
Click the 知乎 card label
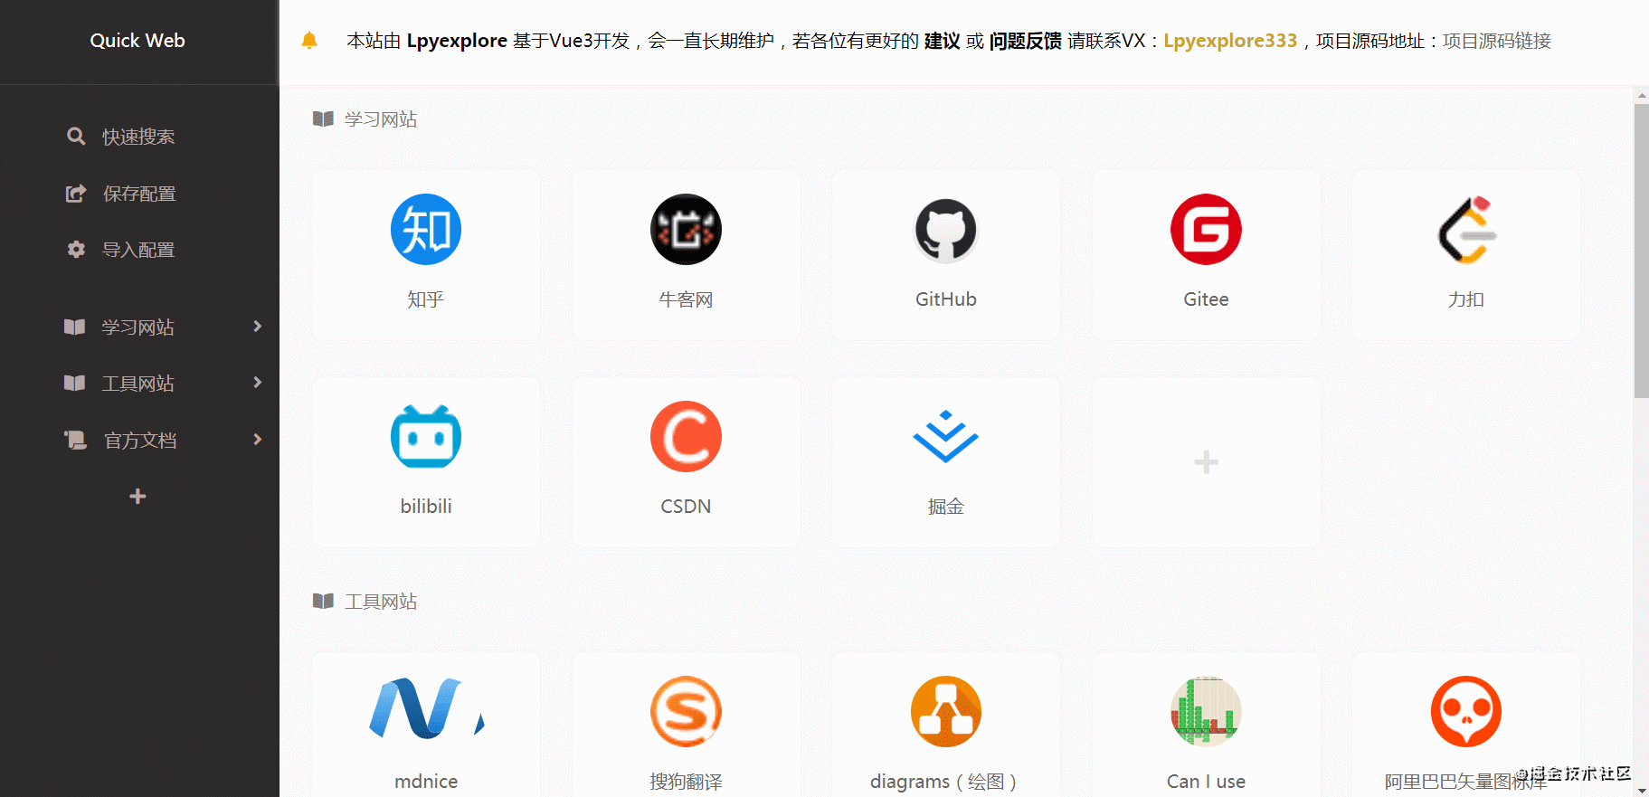click(426, 299)
